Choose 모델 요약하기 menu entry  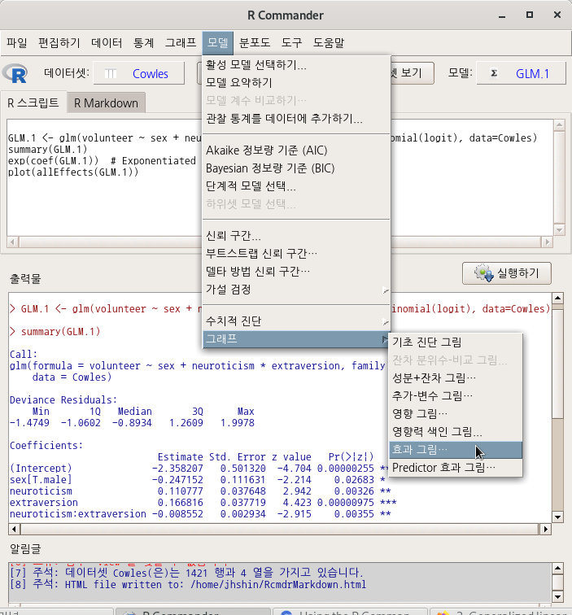click(x=296, y=82)
